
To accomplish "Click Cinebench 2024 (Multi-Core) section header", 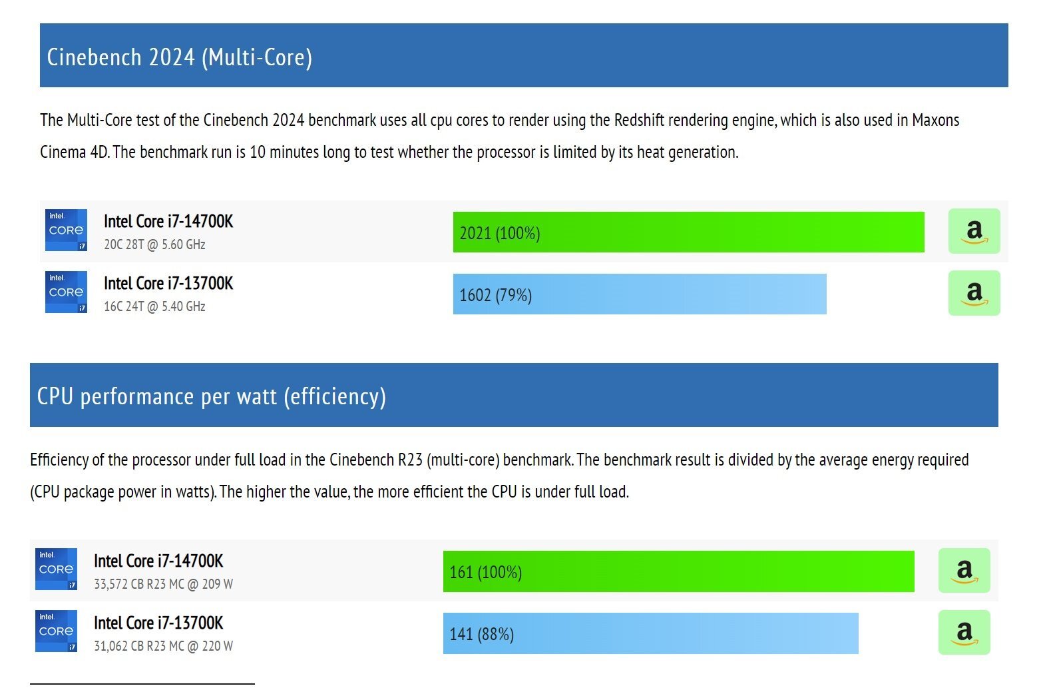I will click(x=524, y=55).
